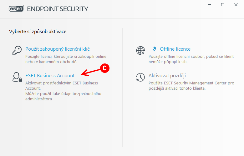Minimize the ESET activation window
Image resolution: width=244 pixels, height=156 pixels.
click(x=210, y=5)
